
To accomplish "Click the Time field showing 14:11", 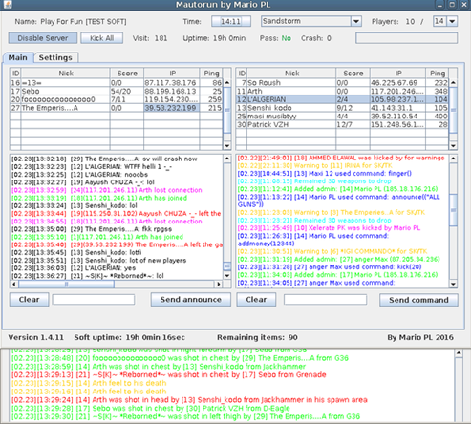I will (x=231, y=21).
